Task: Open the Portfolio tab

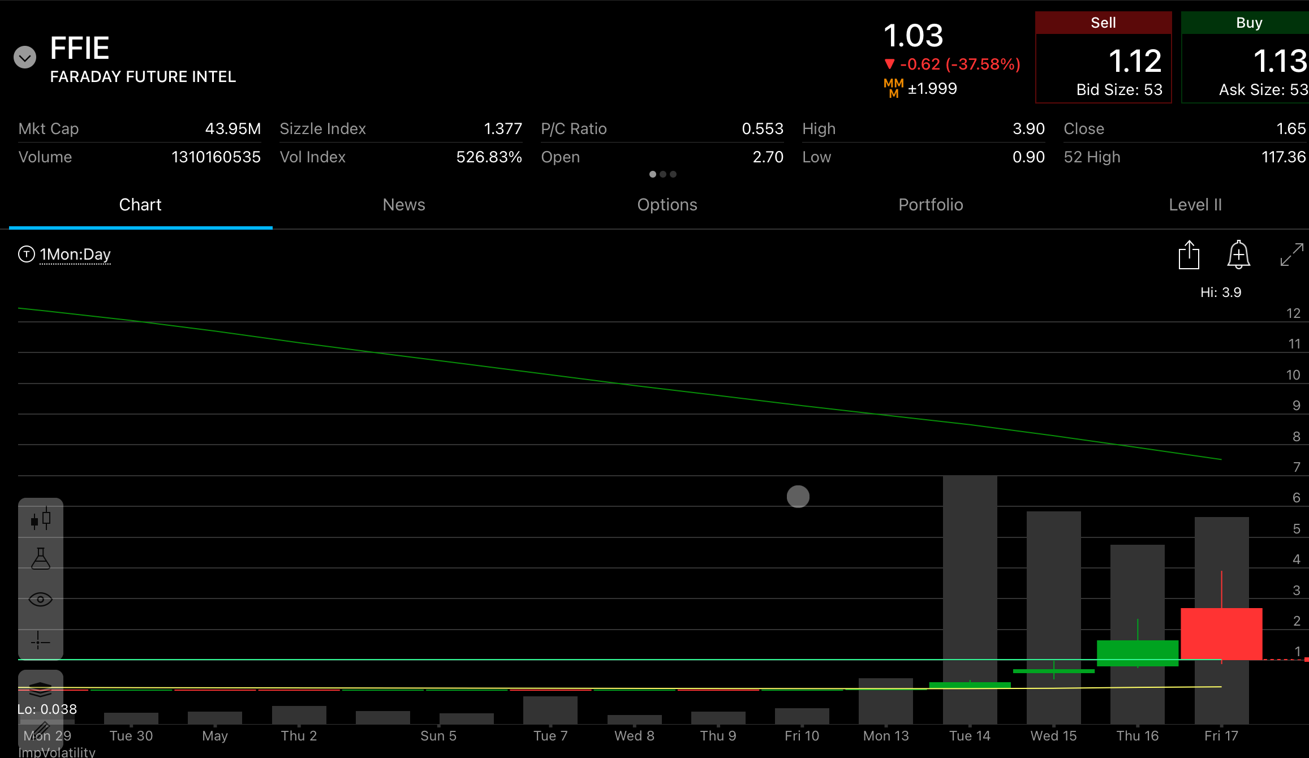Action: click(x=931, y=205)
